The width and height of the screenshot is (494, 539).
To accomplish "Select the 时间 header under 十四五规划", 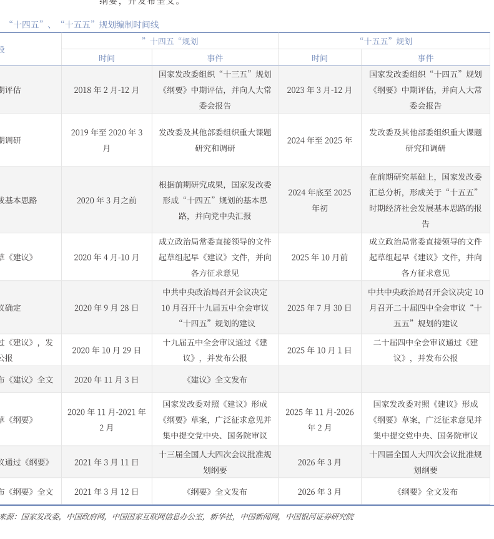I will click(x=106, y=58).
